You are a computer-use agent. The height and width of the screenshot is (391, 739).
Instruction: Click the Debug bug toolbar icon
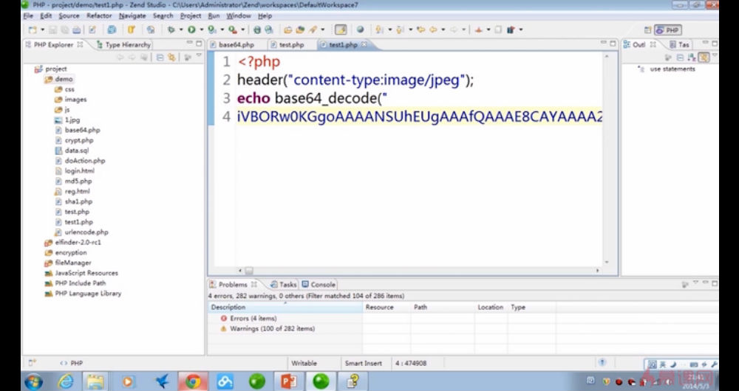coord(171,30)
